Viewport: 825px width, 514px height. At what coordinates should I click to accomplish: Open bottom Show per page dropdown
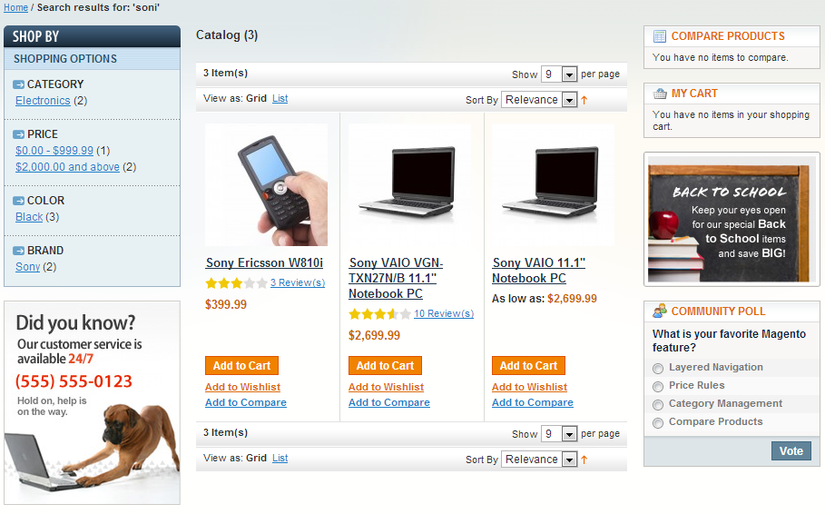[x=559, y=434]
